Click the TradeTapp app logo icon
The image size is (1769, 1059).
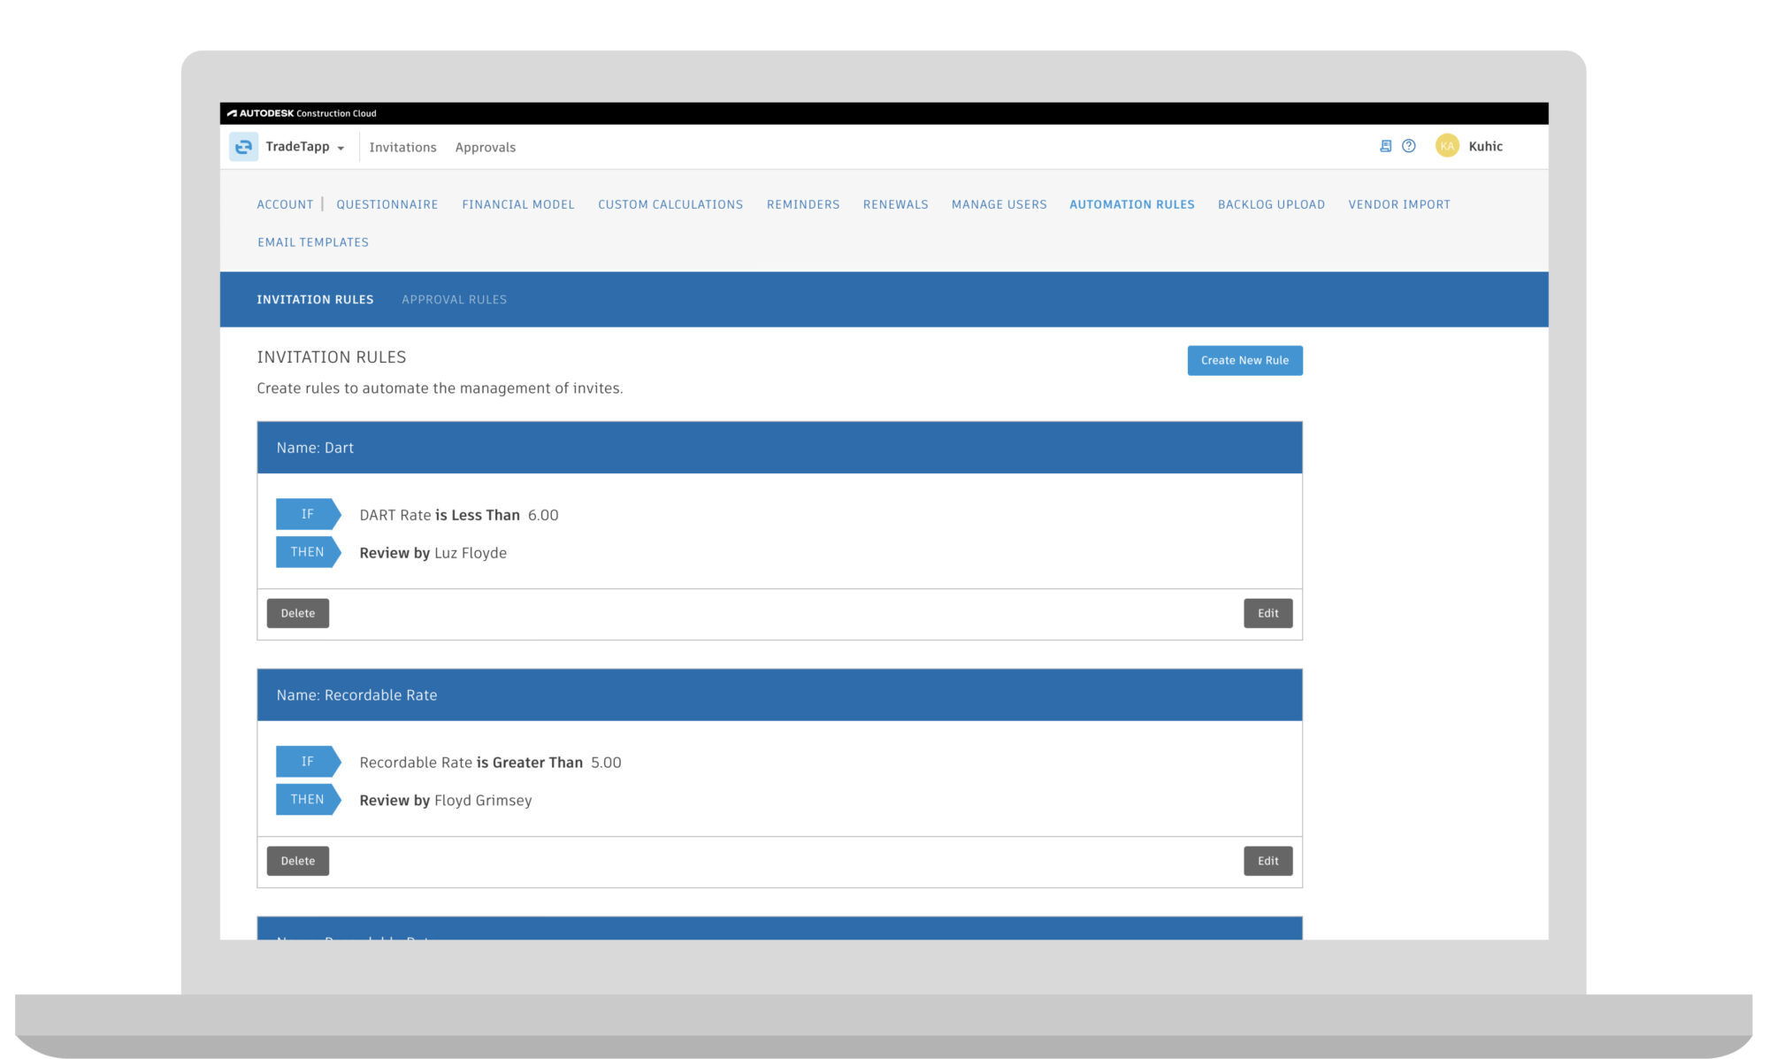point(243,146)
